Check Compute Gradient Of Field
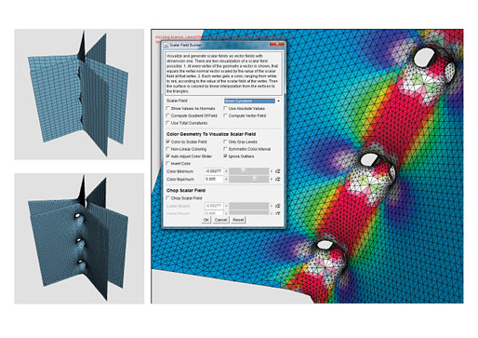 (168, 115)
